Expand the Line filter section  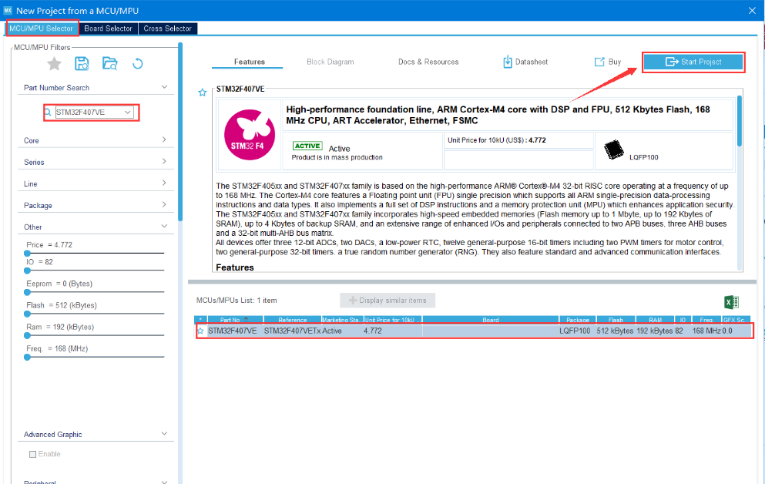pos(164,183)
